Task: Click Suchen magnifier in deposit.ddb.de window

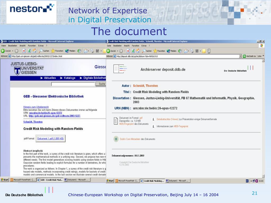Action: click(144, 51)
